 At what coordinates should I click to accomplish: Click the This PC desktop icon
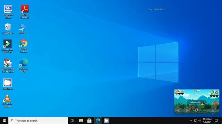22,29
